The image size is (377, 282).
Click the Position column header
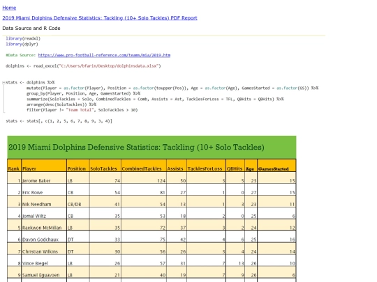pyautogui.click(x=78, y=166)
